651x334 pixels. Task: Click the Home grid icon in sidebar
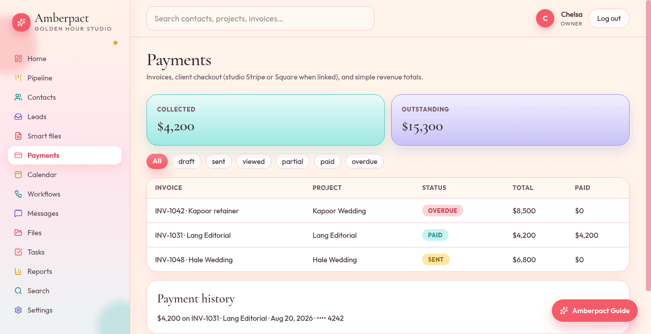pyautogui.click(x=18, y=59)
